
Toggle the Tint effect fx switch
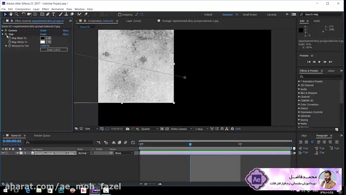(6, 34)
